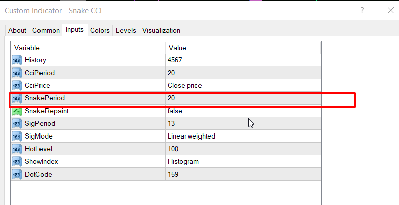This screenshot has height=205, width=399.
Task: Switch to the Colors tab
Action: click(100, 30)
